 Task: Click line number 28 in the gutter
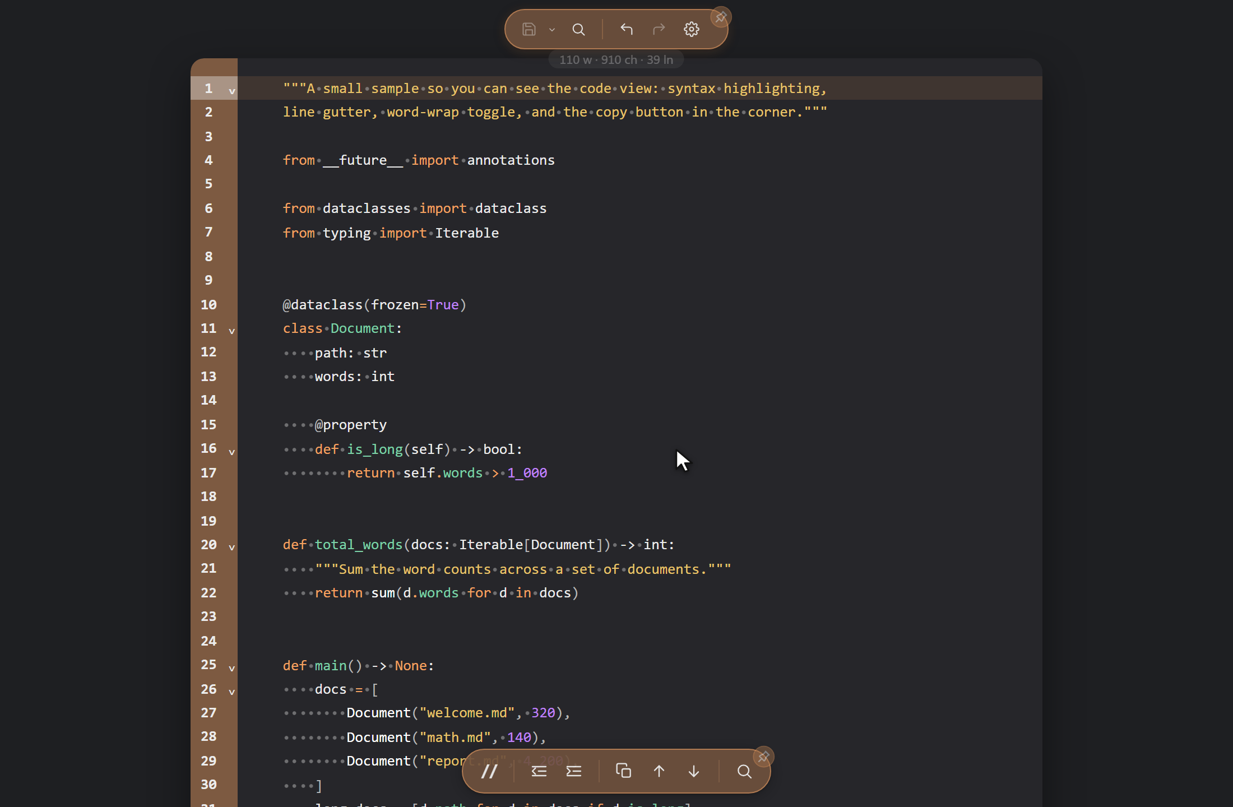tap(208, 736)
